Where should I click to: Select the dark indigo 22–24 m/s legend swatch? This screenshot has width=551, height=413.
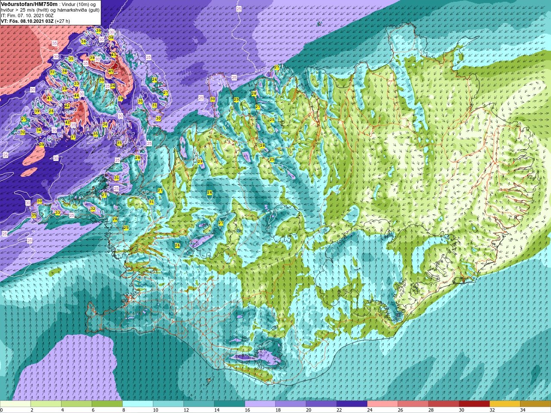point(352,404)
